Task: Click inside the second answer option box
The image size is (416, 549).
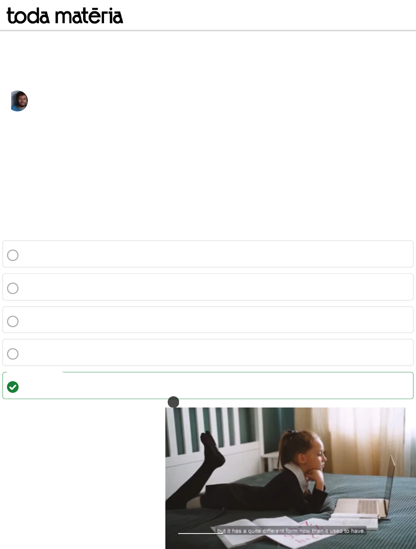Action: [x=208, y=287]
